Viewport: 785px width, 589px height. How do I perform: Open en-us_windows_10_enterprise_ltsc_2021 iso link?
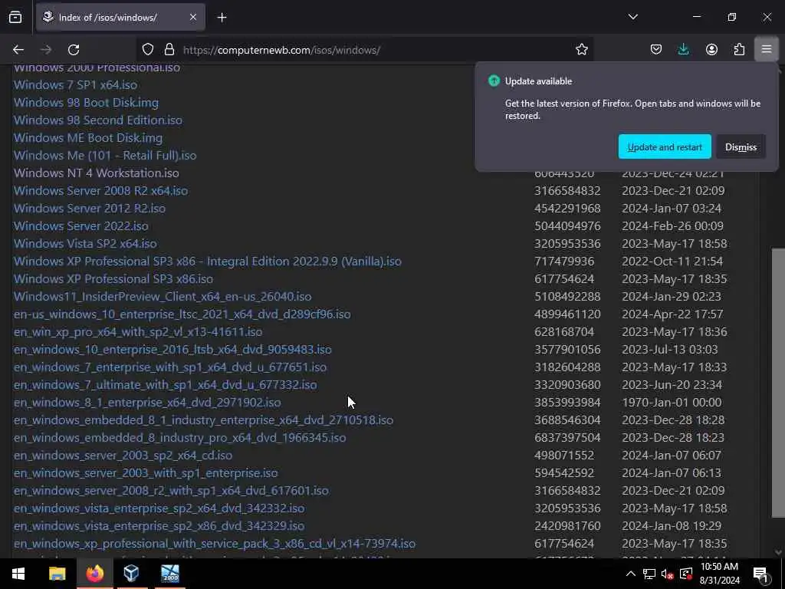(182, 314)
